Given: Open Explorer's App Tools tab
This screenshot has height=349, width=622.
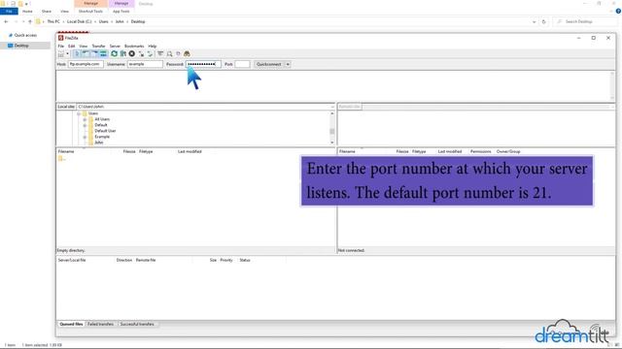Looking at the screenshot, I should pyautogui.click(x=121, y=12).
